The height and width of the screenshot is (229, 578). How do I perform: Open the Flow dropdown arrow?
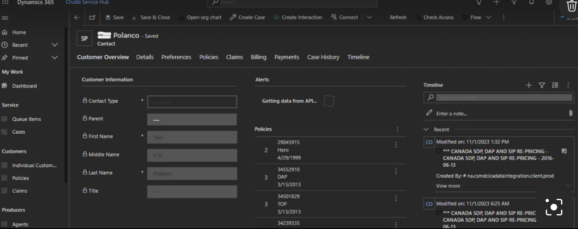tap(488, 17)
